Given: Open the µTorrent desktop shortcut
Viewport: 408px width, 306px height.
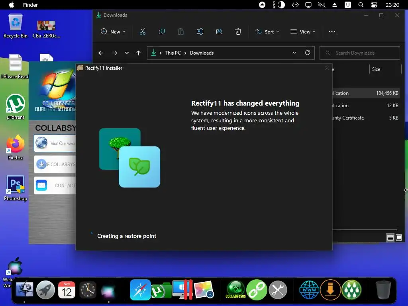Looking at the screenshot, I should click(16, 107).
